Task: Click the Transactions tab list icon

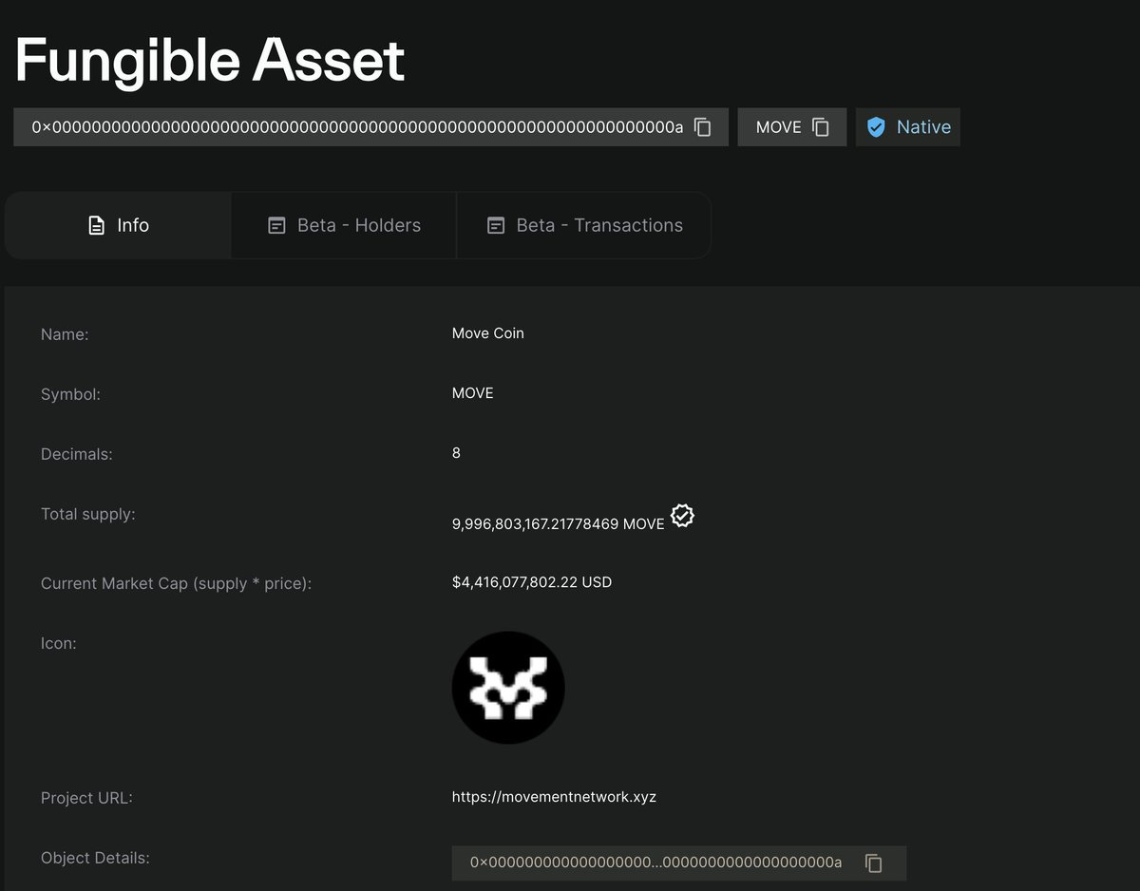Action: point(496,225)
